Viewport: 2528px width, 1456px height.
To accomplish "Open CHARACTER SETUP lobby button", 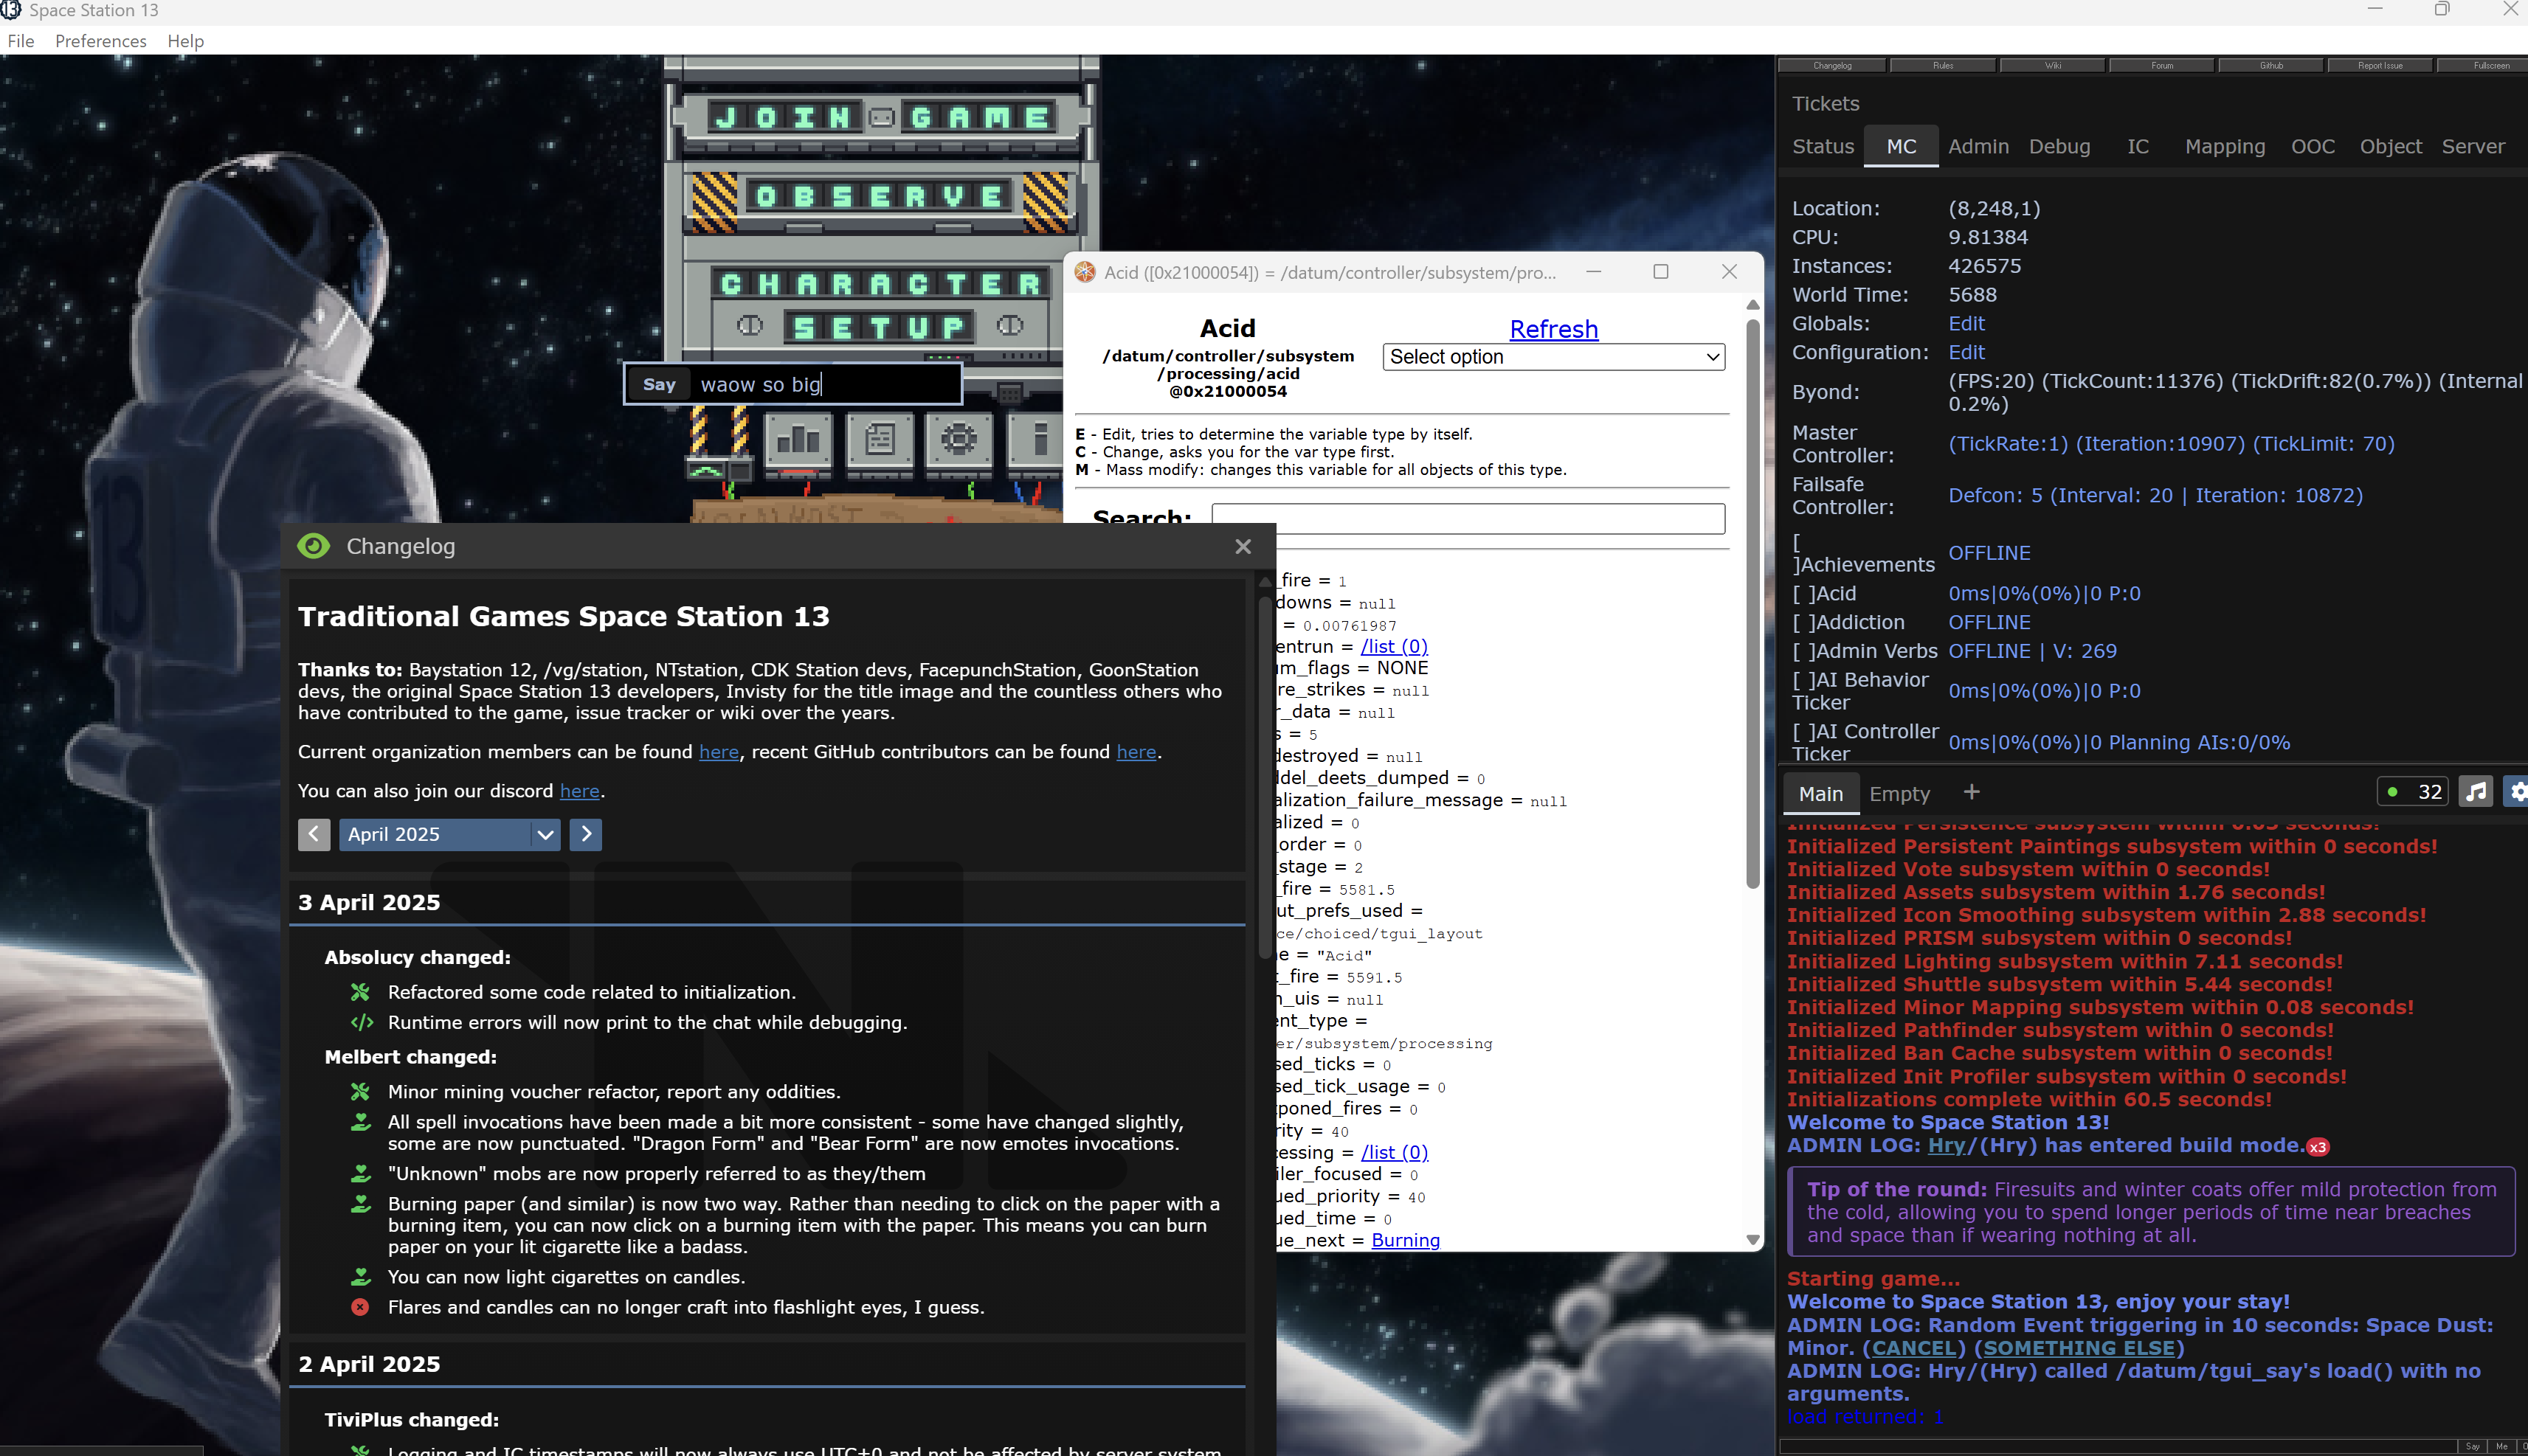I will (x=880, y=305).
